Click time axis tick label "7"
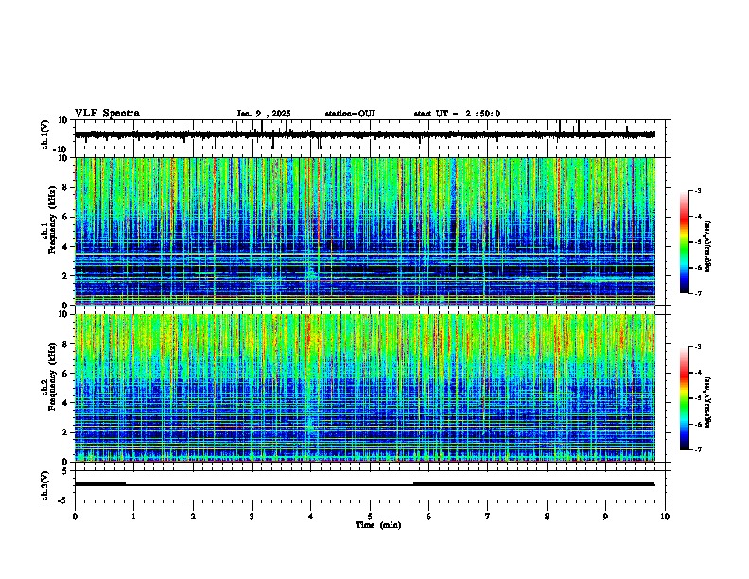Viewport: 749px width, 579px height. (488, 517)
